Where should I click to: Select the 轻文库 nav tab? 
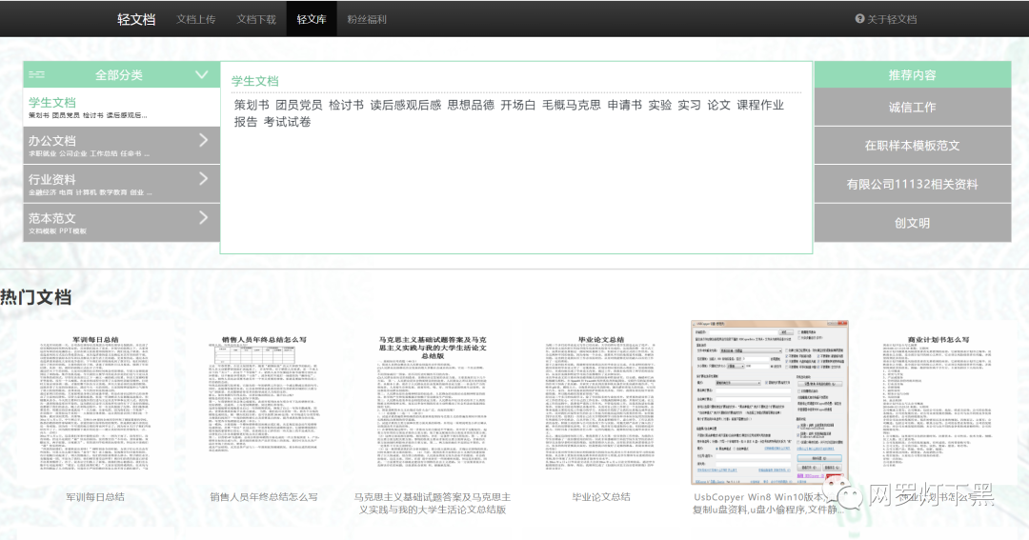tap(311, 19)
